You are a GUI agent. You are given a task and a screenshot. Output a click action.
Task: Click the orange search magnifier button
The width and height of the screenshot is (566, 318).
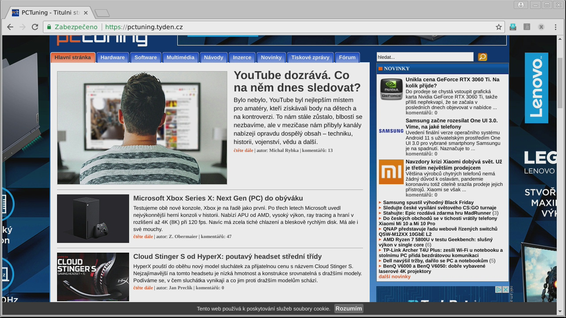482,57
